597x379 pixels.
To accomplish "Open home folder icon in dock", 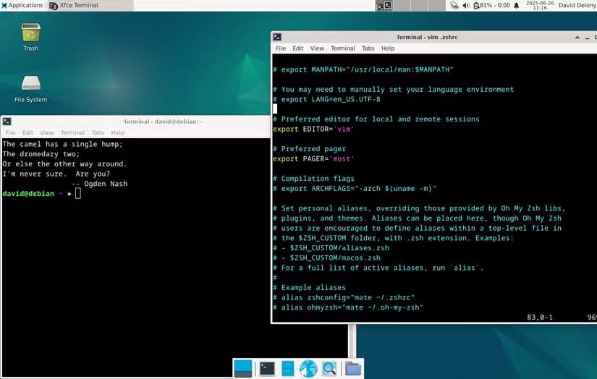I will click(x=353, y=368).
